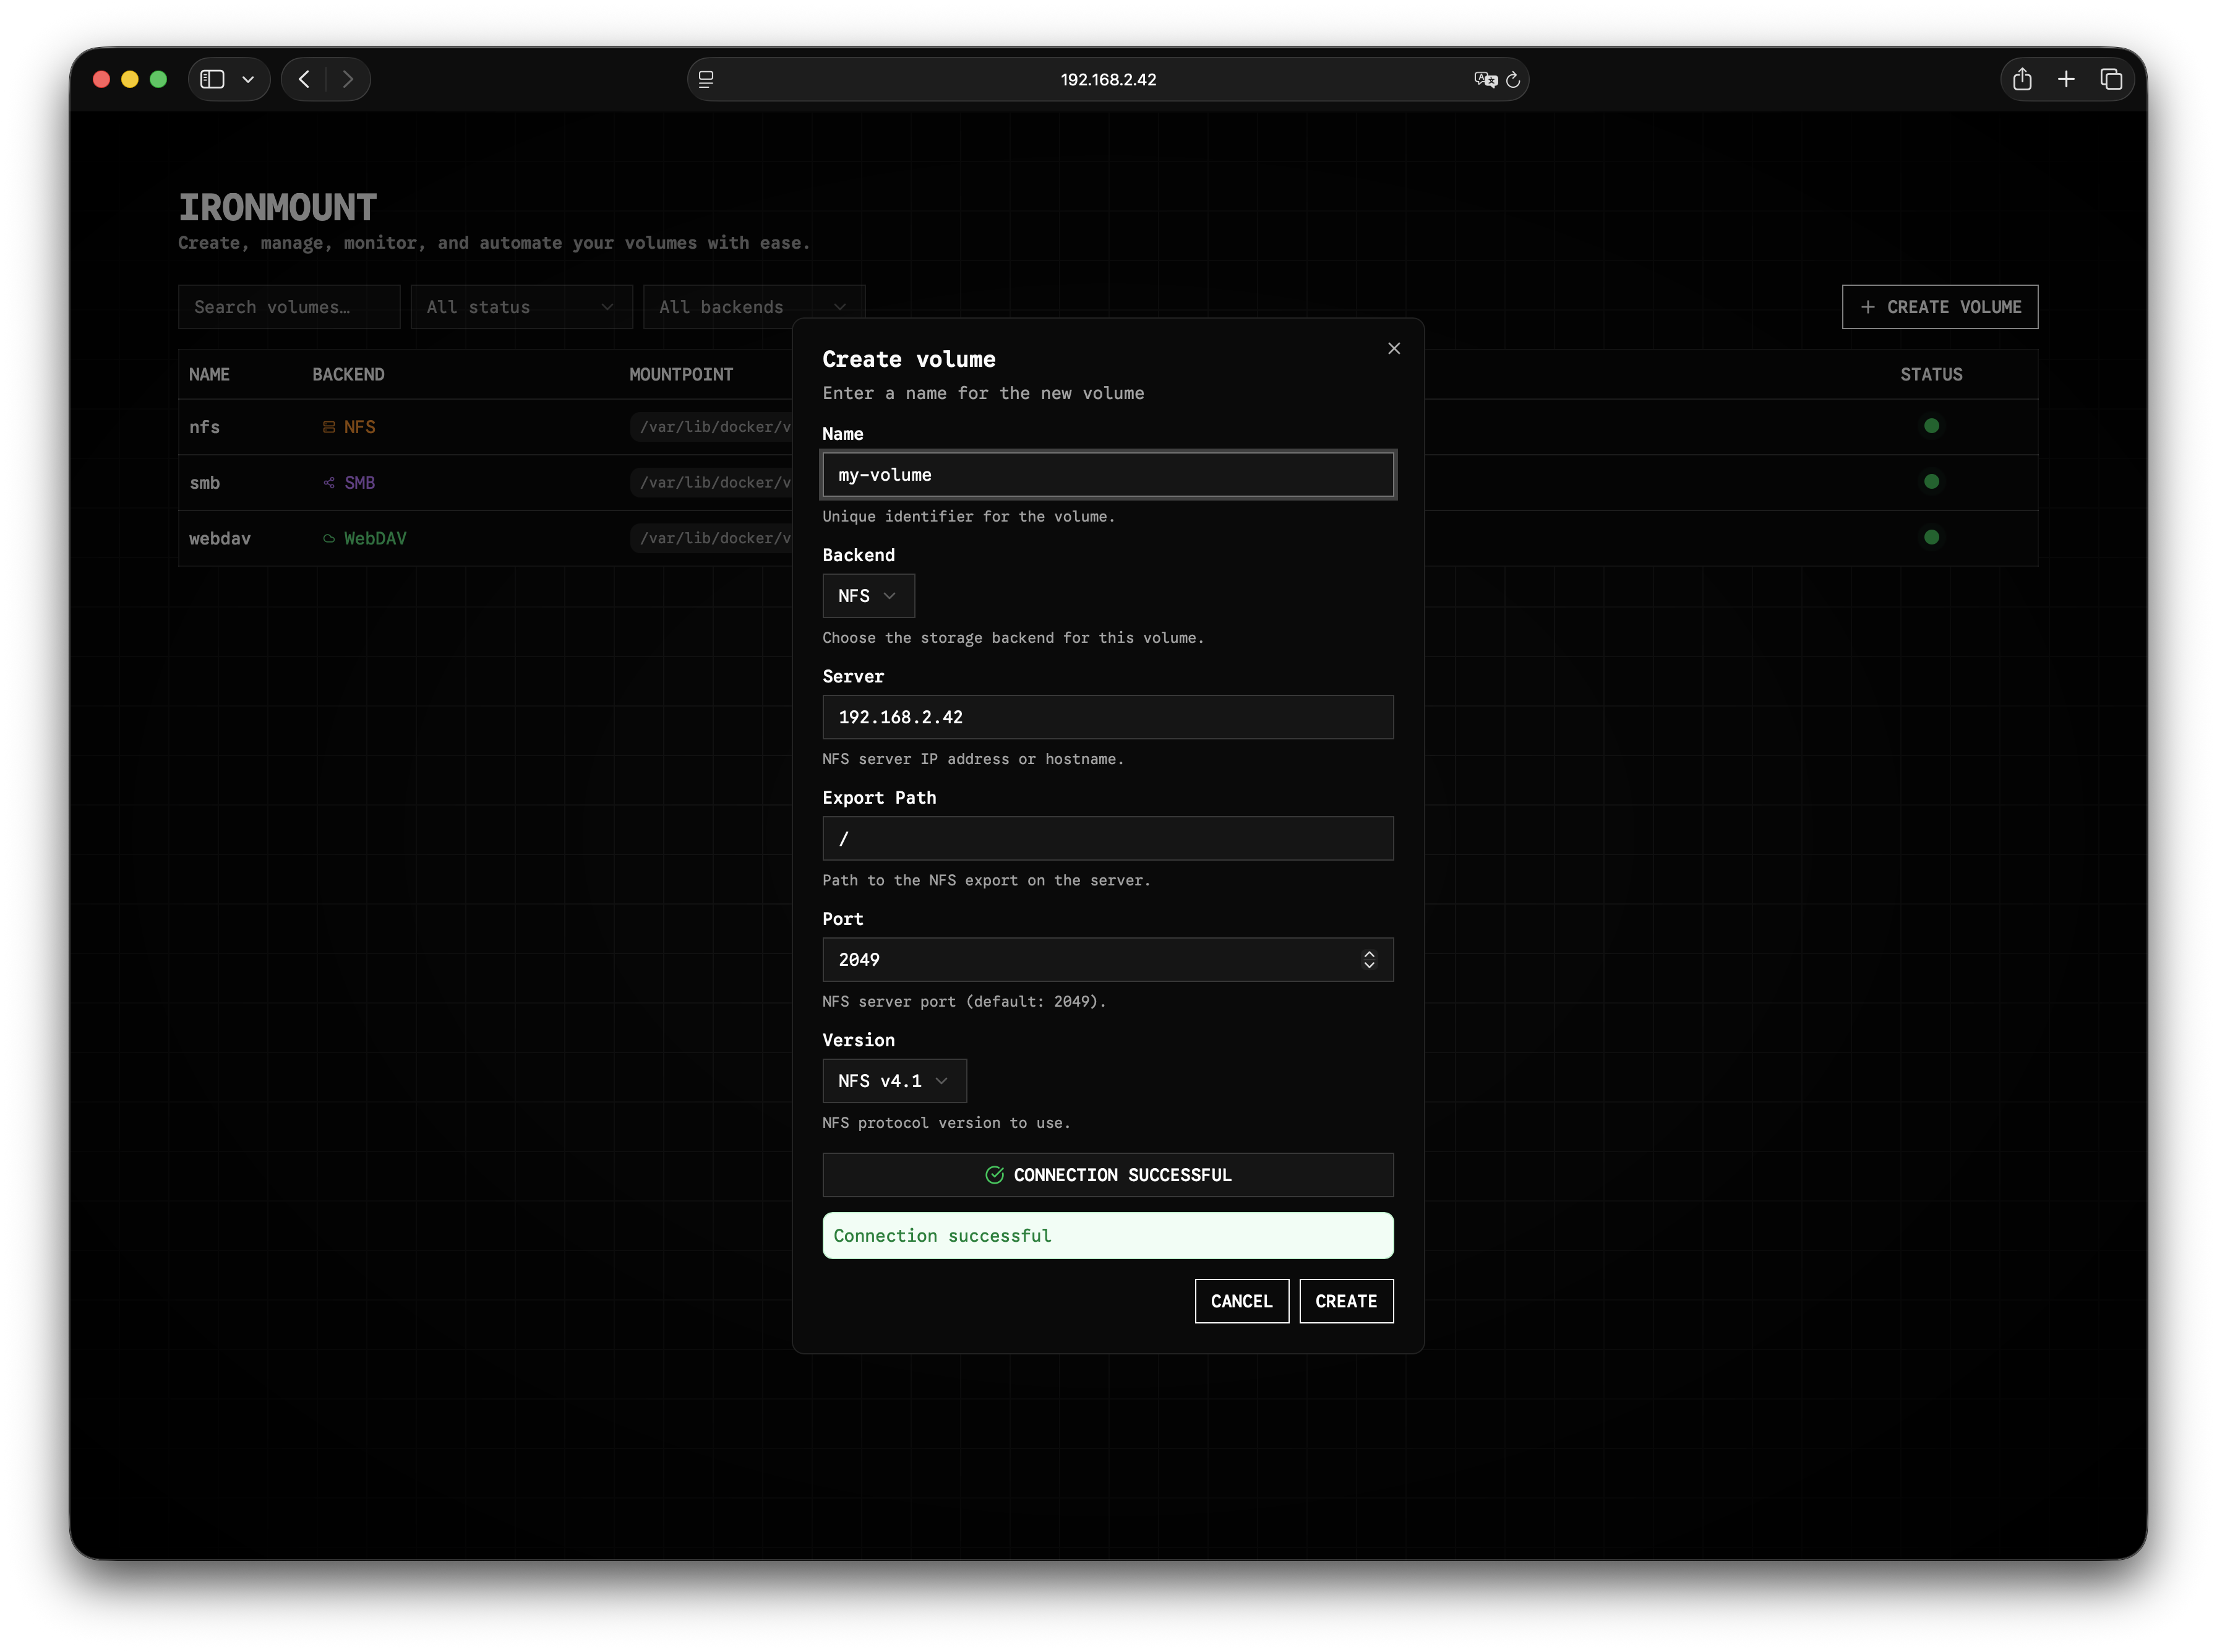Go back with the browser back arrow
This screenshot has width=2217, height=1652.
pos(305,79)
